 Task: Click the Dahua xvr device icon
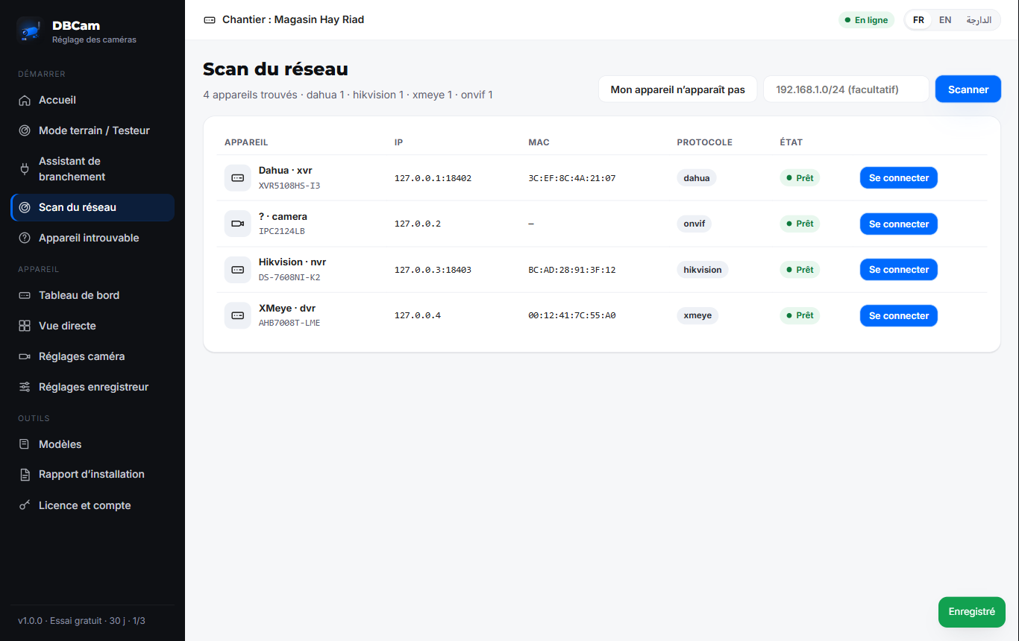(x=238, y=178)
